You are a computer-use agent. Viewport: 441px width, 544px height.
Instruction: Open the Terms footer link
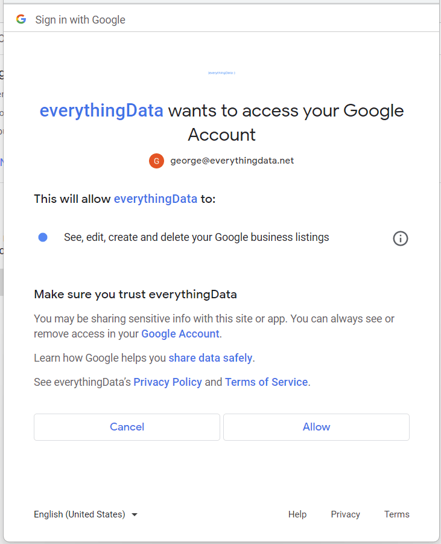click(x=396, y=514)
